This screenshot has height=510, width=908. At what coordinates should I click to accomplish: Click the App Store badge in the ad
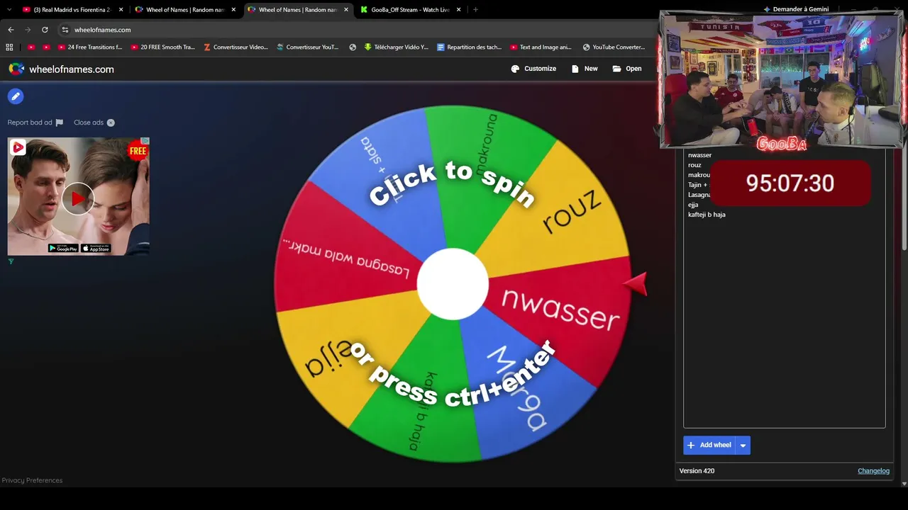point(96,248)
